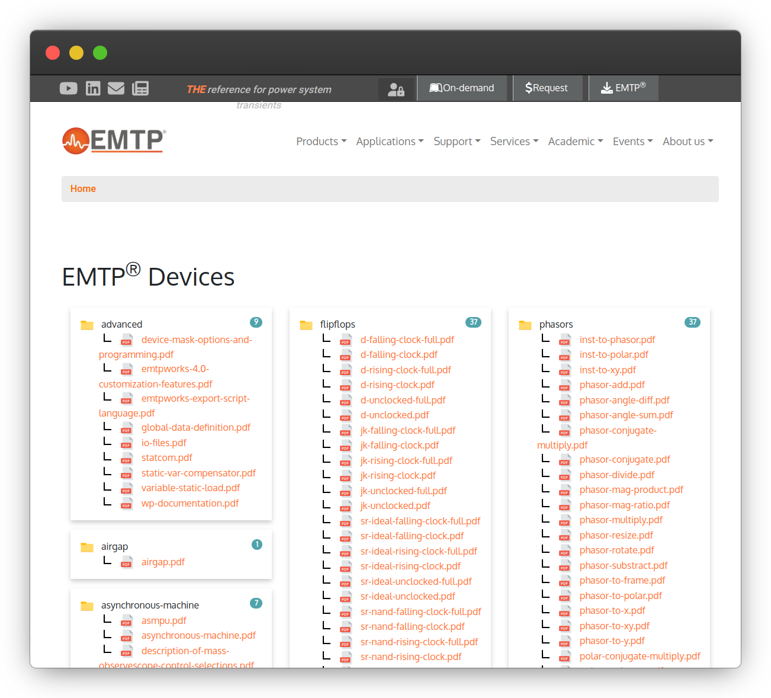Image resolution: width=771 pixels, height=698 pixels.
Task: Open the Services dropdown menu
Action: (x=514, y=142)
